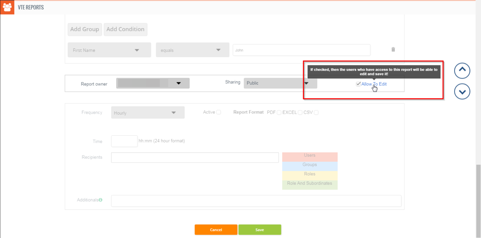This screenshot has width=481, height=238.
Task: Open the equals operator dropdown
Action: click(x=192, y=50)
